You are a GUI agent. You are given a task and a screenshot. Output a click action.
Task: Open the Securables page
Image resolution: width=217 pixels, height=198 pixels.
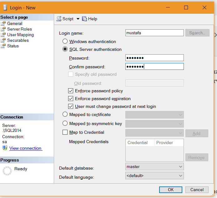tap(18, 40)
